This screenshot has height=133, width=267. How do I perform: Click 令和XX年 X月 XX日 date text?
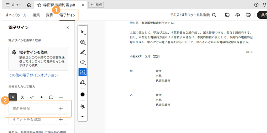[145, 57]
